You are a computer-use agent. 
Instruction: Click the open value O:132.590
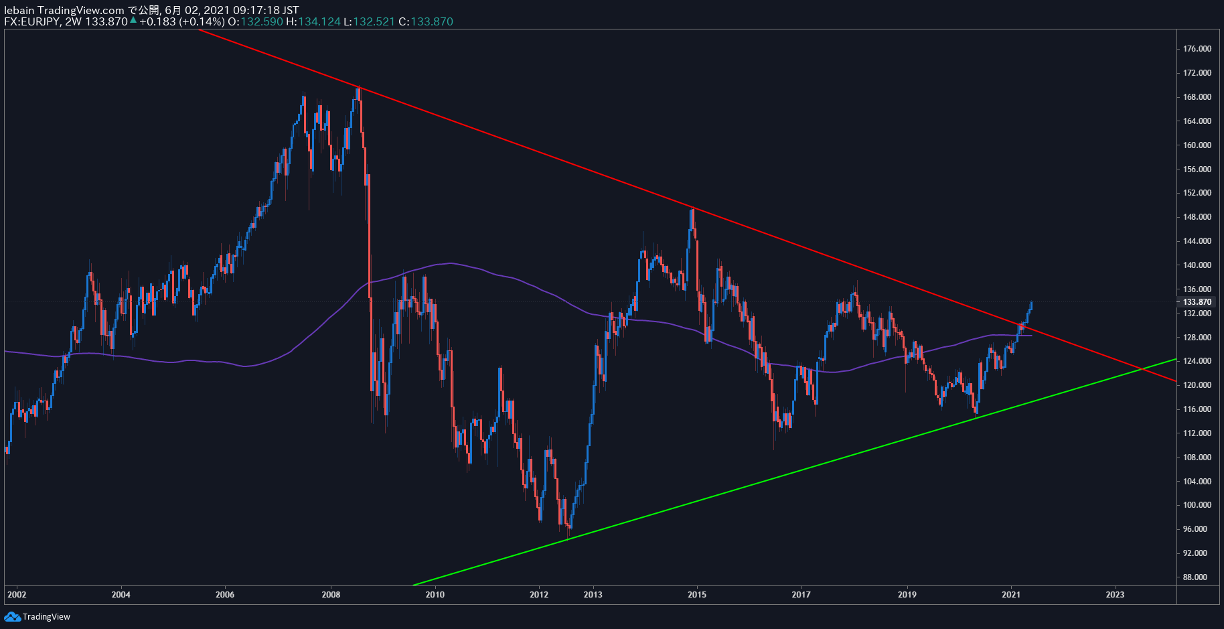pos(255,21)
